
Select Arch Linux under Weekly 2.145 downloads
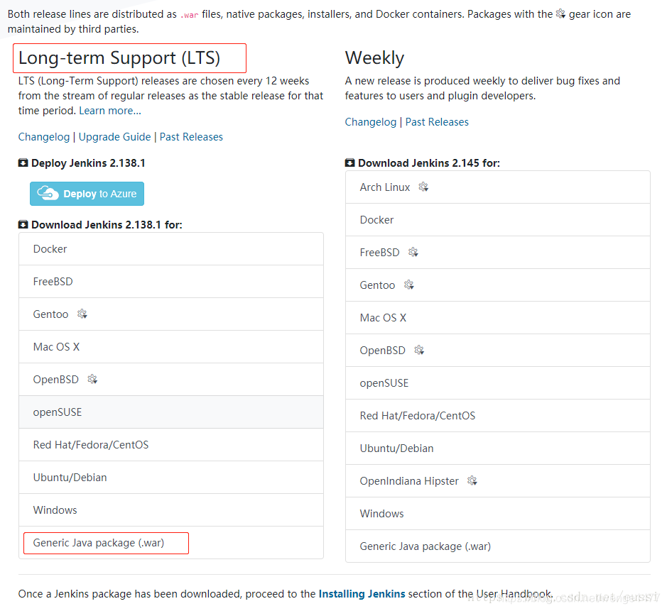pyautogui.click(x=498, y=187)
